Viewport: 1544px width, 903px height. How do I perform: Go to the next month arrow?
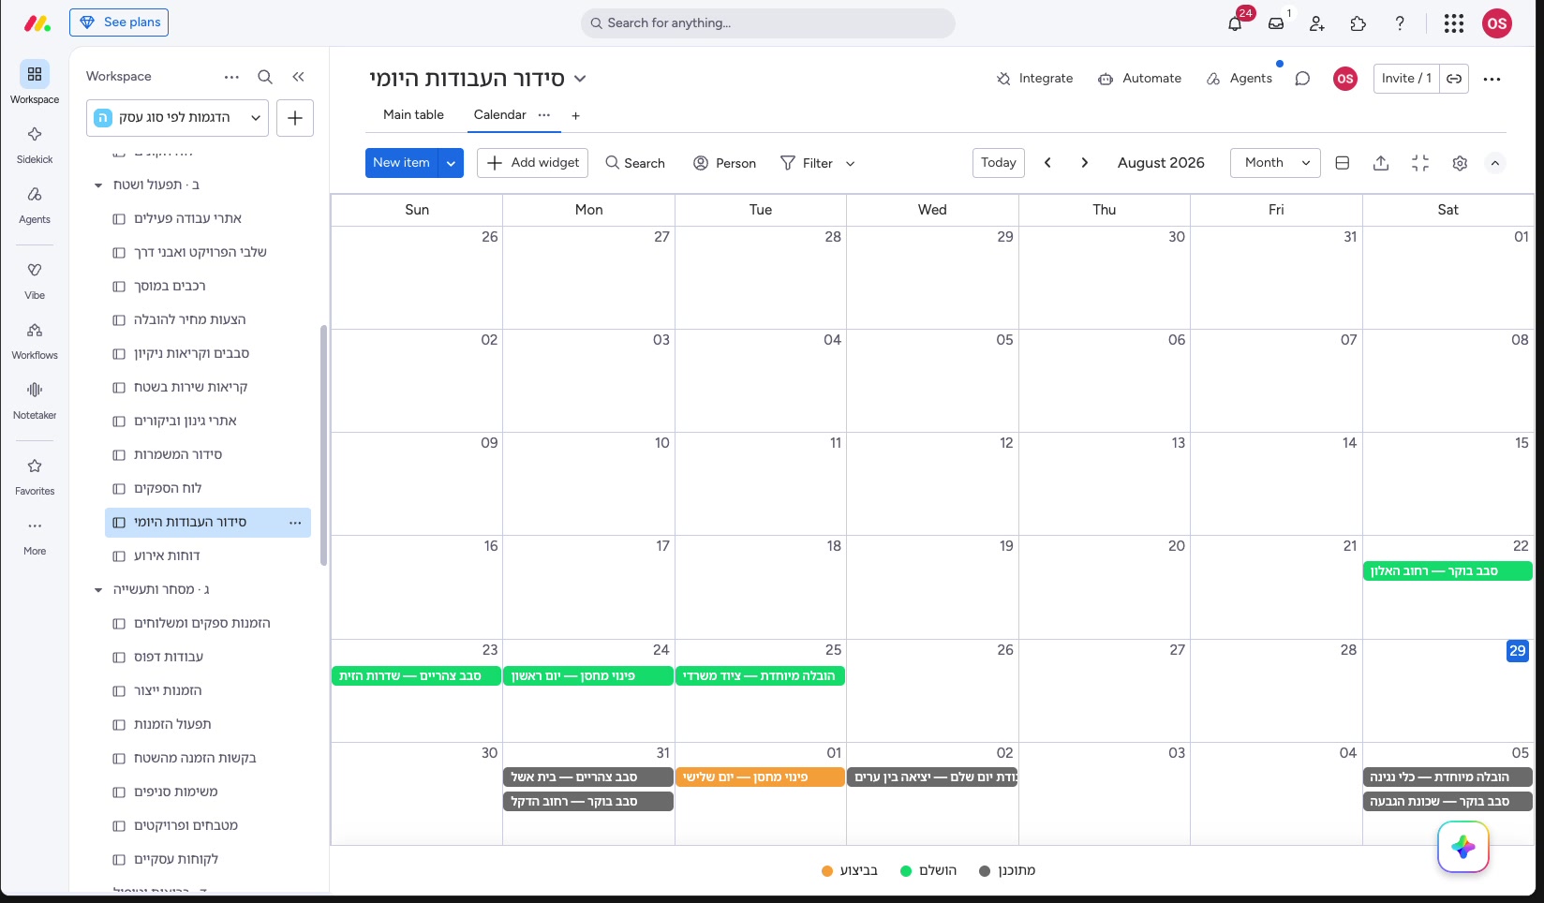coord(1085,163)
